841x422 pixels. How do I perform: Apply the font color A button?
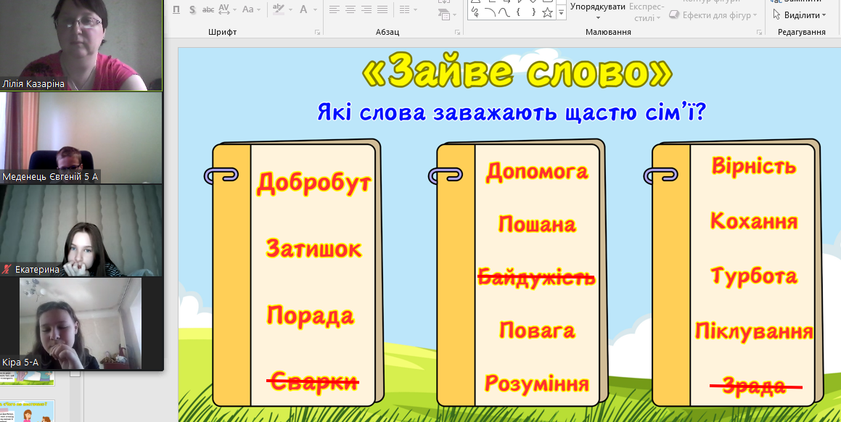click(303, 9)
